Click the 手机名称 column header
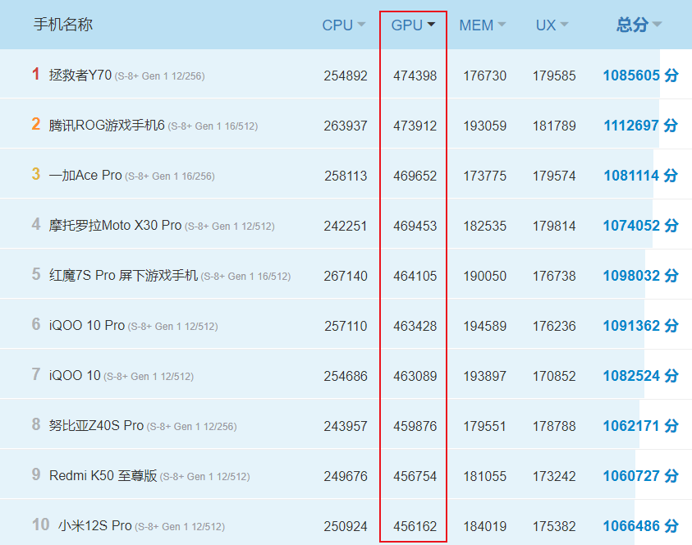 [x=63, y=25]
